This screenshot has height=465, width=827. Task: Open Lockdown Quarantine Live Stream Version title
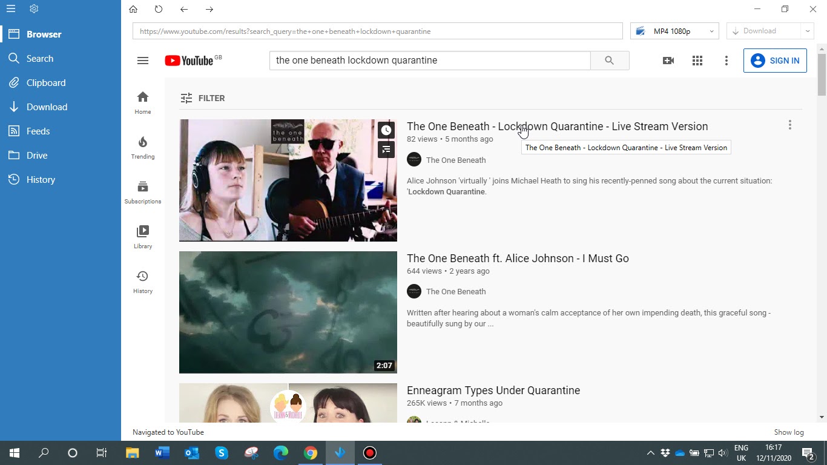tap(557, 127)
